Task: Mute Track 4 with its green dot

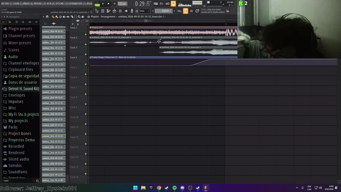Action: [86, 64]
